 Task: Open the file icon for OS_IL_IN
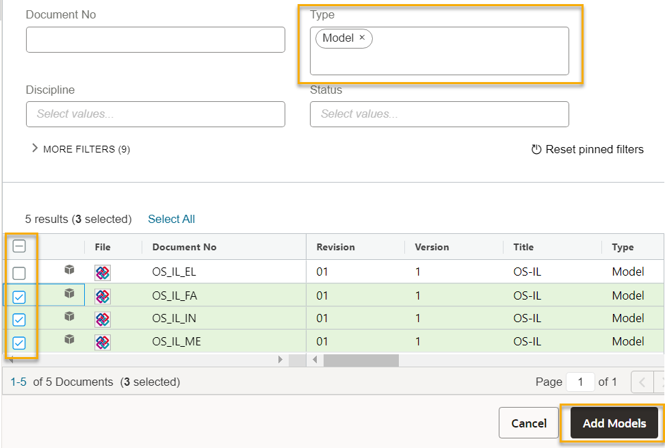pyautogui.click(x=103, y=319)
